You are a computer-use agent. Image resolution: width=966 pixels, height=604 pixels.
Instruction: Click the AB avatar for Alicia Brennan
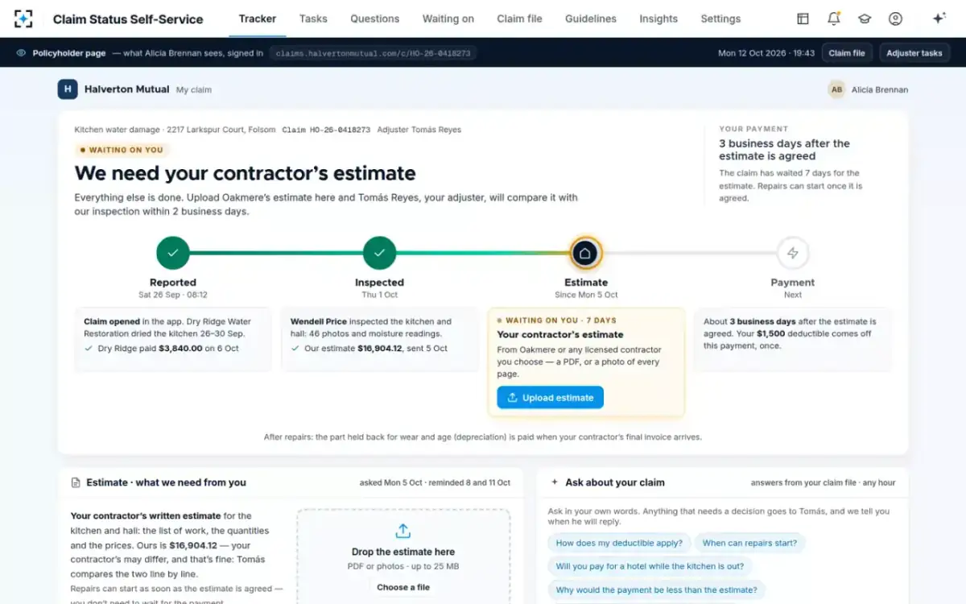[836, 89]
